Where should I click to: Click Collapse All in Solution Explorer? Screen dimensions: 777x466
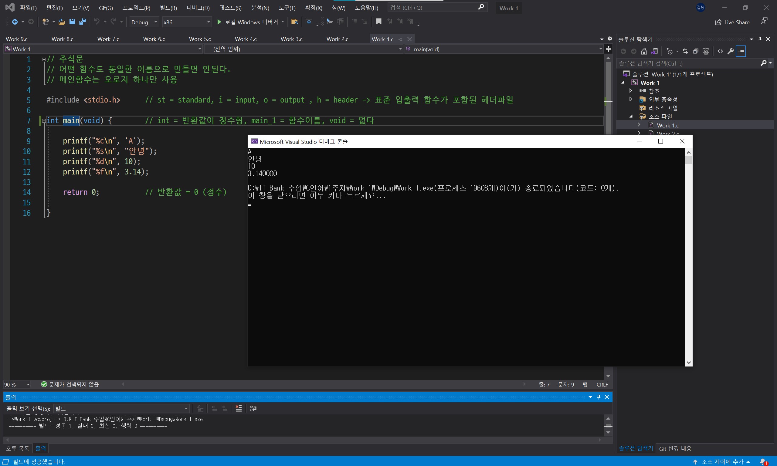(x=696, y=51)
